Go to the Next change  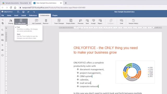[x=87, y=21]
